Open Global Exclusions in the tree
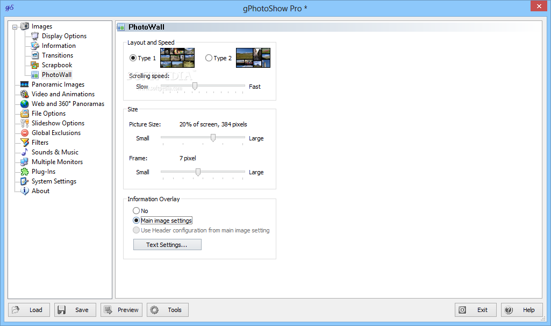The width and height of the screenshot is (551, 326). pos(56,132)
